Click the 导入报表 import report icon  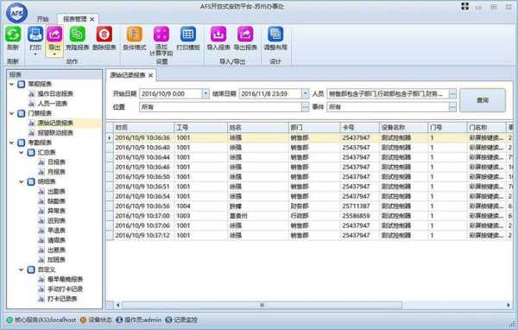[218, 34]
